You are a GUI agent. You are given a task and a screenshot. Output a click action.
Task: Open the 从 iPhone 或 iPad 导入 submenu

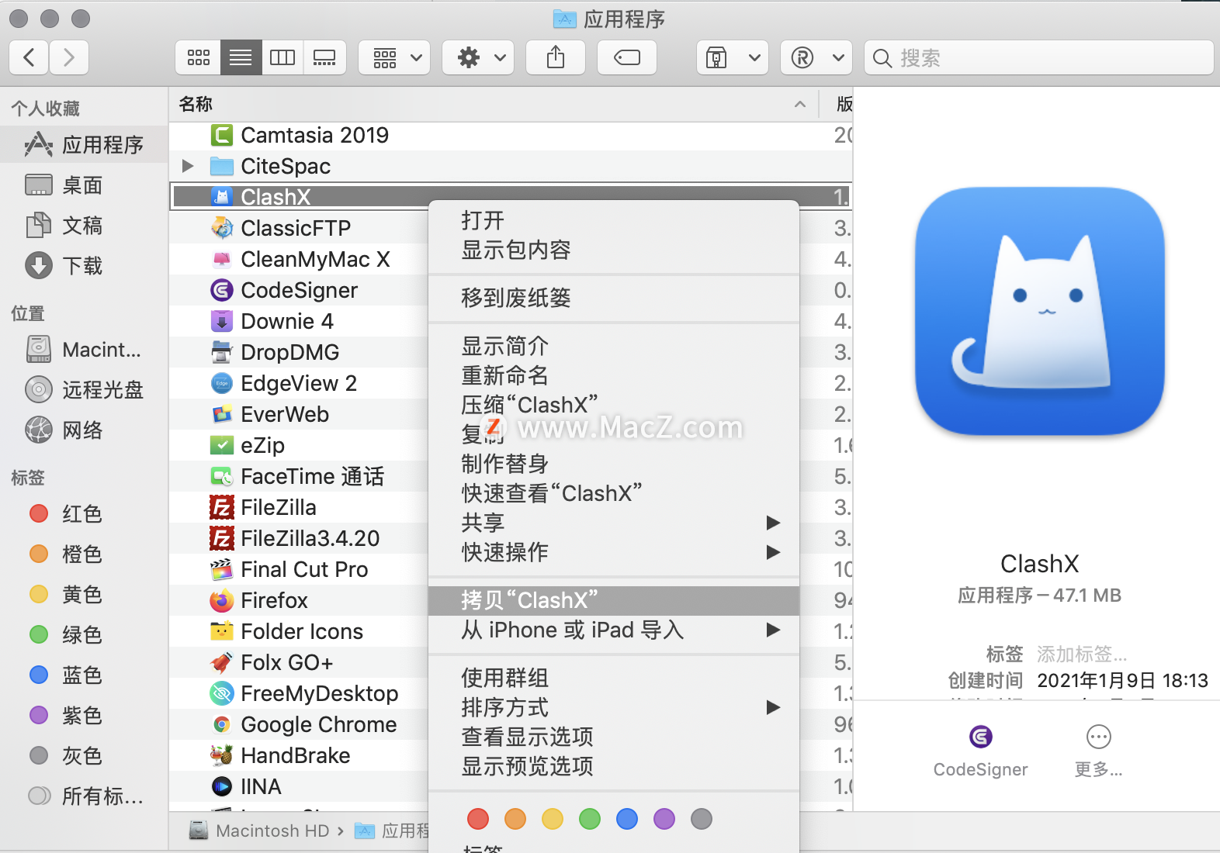614,630
